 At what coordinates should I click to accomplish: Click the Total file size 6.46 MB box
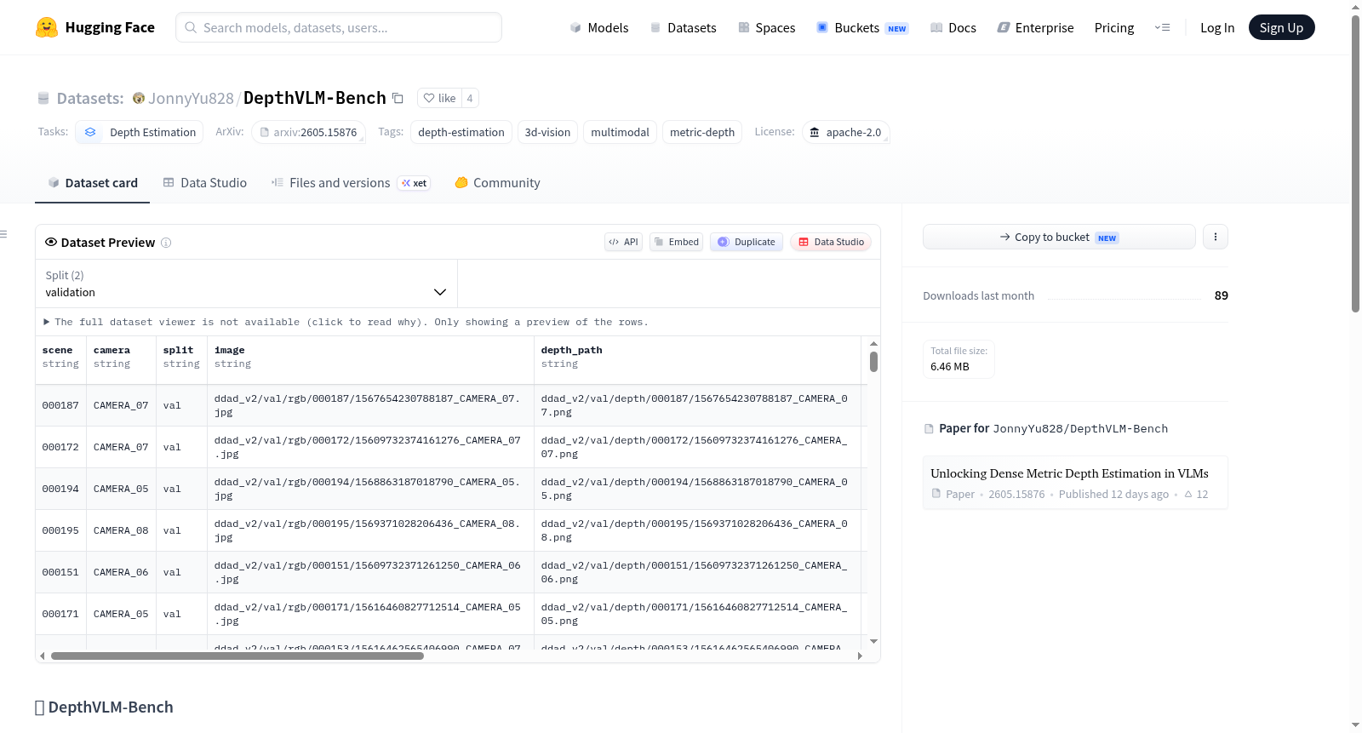coord(959,359)
